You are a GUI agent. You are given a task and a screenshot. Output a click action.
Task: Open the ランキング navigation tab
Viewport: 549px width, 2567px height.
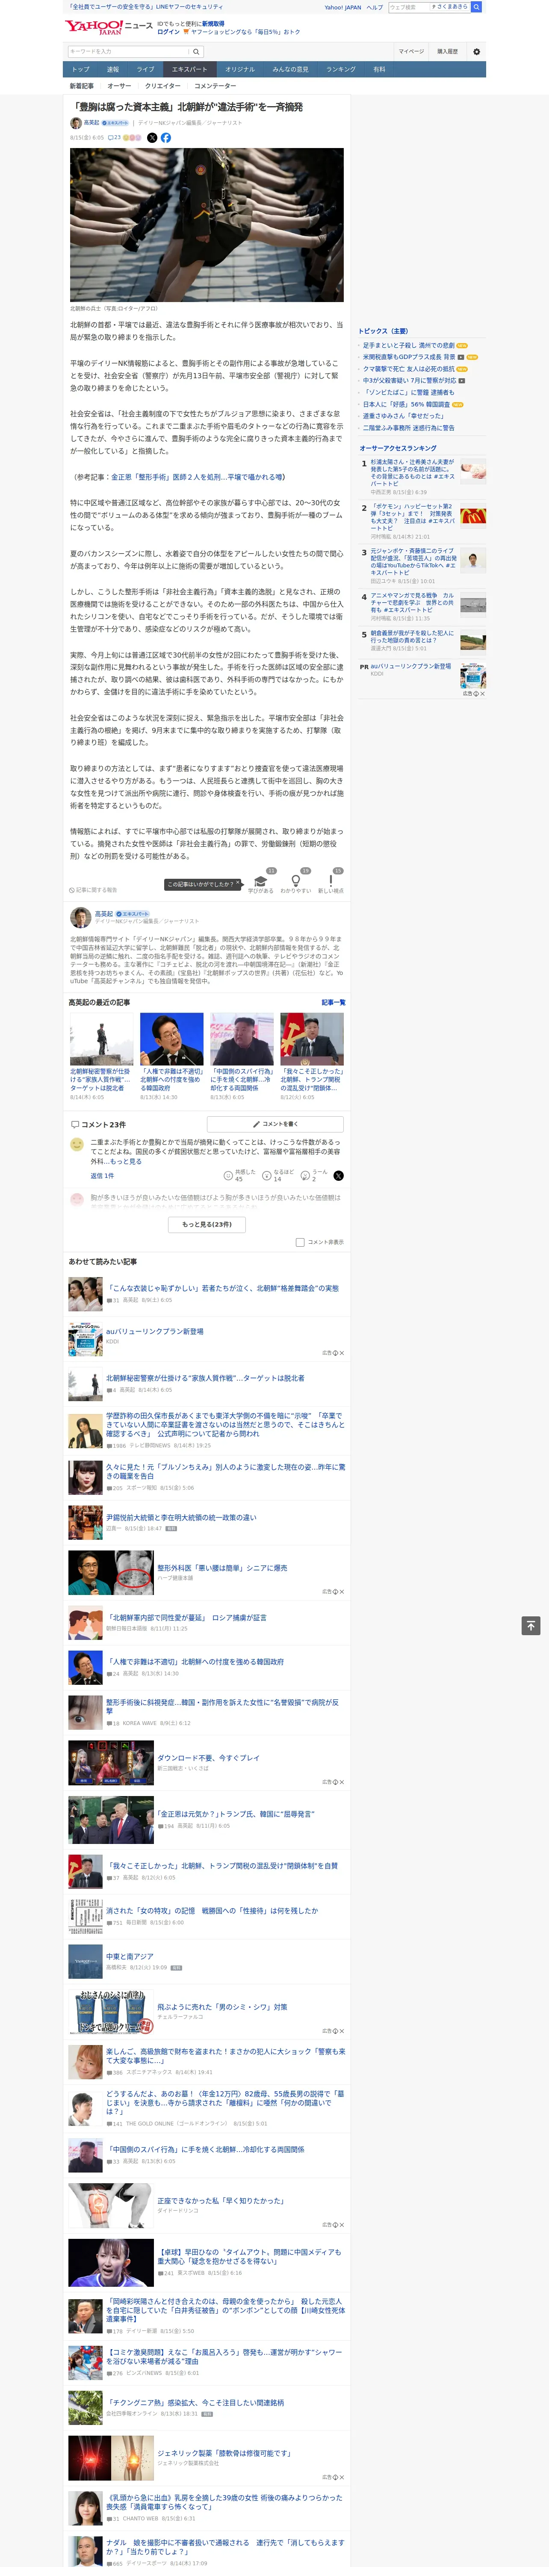click(x=341, y=70)
